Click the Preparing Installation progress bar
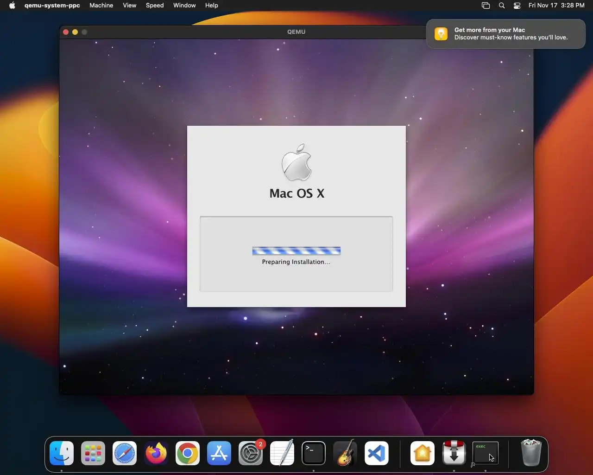The height and width of the screenshot is (475, 593). (296, 251)
